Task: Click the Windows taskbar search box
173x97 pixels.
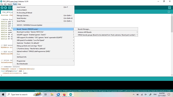Action: click(x=19, y=94)
